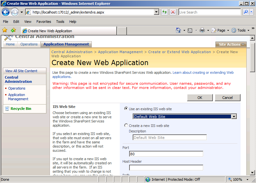Click the 100% zoom level button
256x183 pixels.
point(235,179)
